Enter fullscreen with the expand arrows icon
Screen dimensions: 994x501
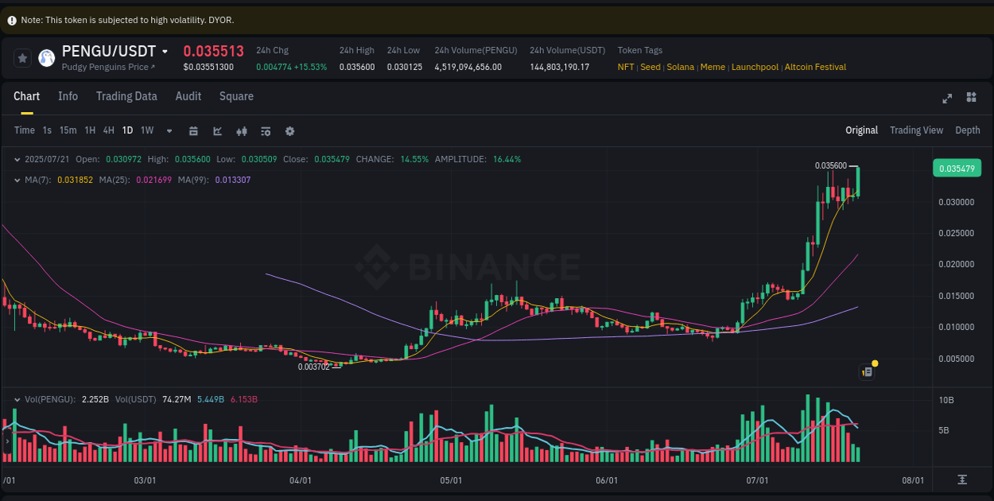[947, 99]
